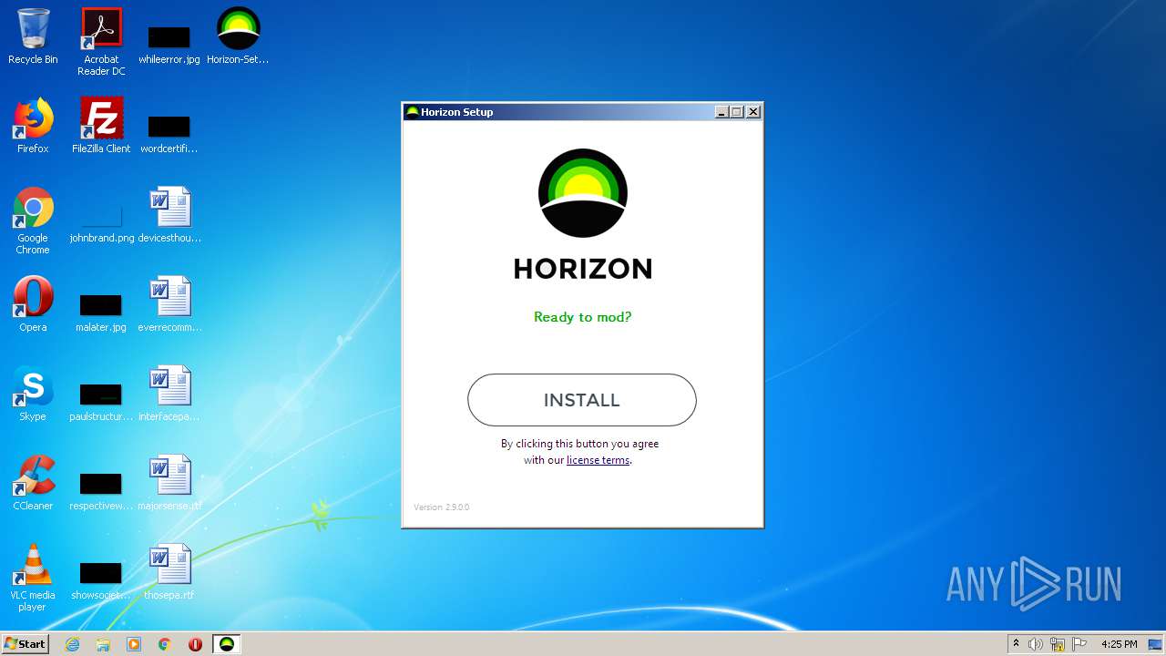
Task: Select the FileZilla Client shortcut
Action: point(101,126)
